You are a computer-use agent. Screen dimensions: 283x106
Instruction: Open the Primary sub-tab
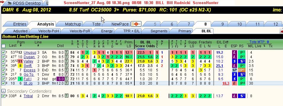(x=185, y=31)
